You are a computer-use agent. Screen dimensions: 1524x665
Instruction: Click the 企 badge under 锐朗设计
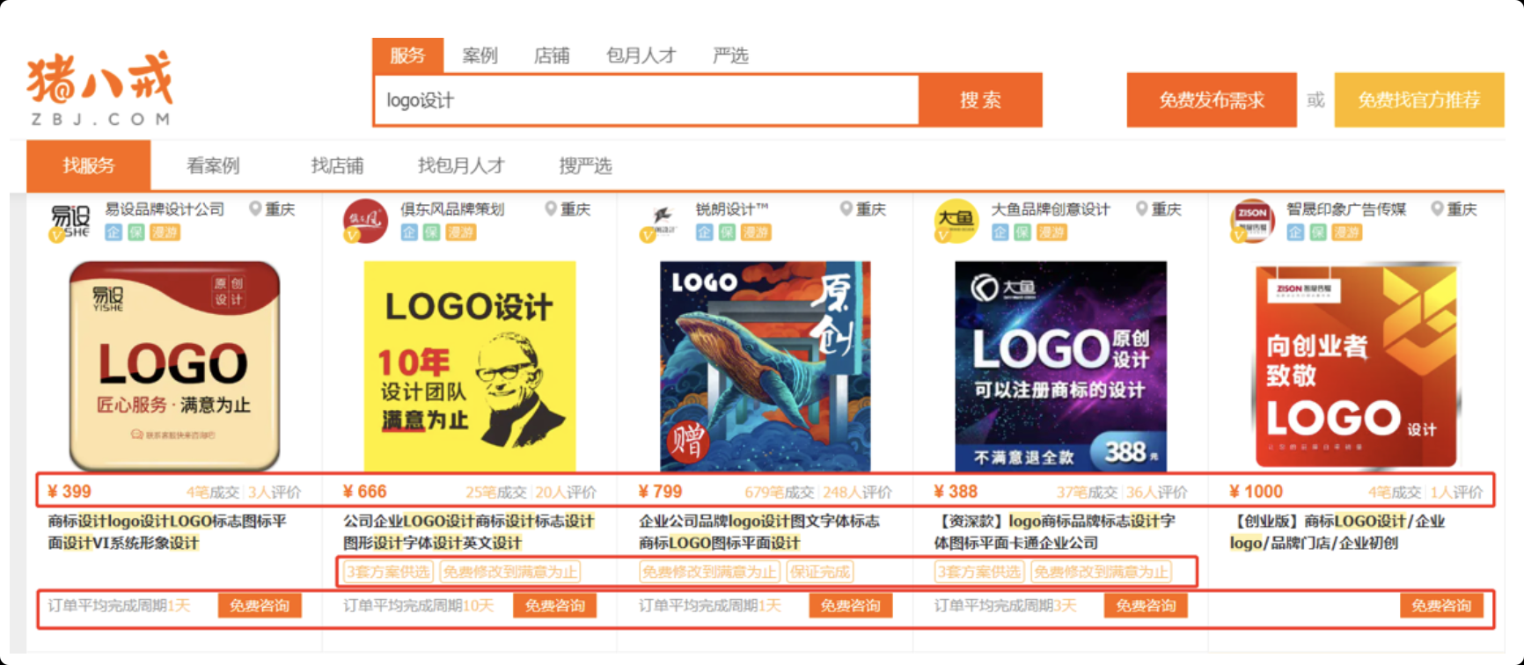click(705, 232)
